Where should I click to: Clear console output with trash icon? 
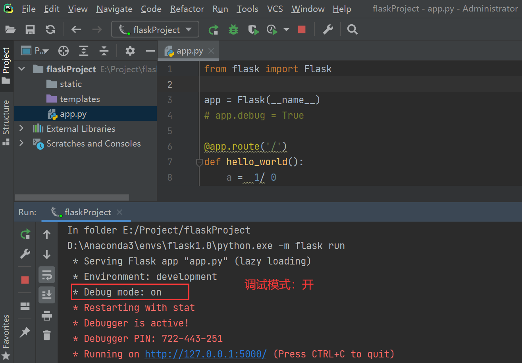[x=47, y=335]
